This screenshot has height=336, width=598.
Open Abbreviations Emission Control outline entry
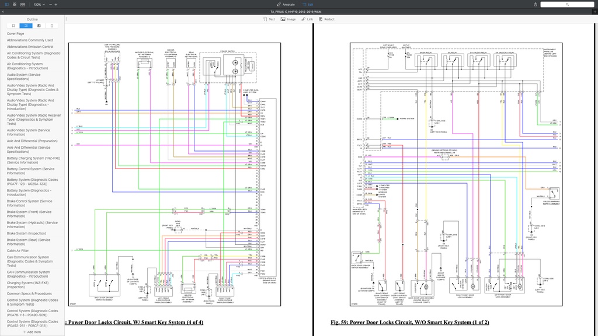coord(30,47)
